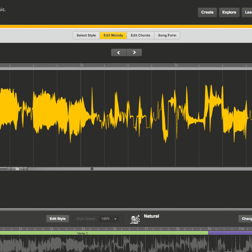Screen dimensions: 252x252
Task: Select the purple song section bar
Action: 230,233
